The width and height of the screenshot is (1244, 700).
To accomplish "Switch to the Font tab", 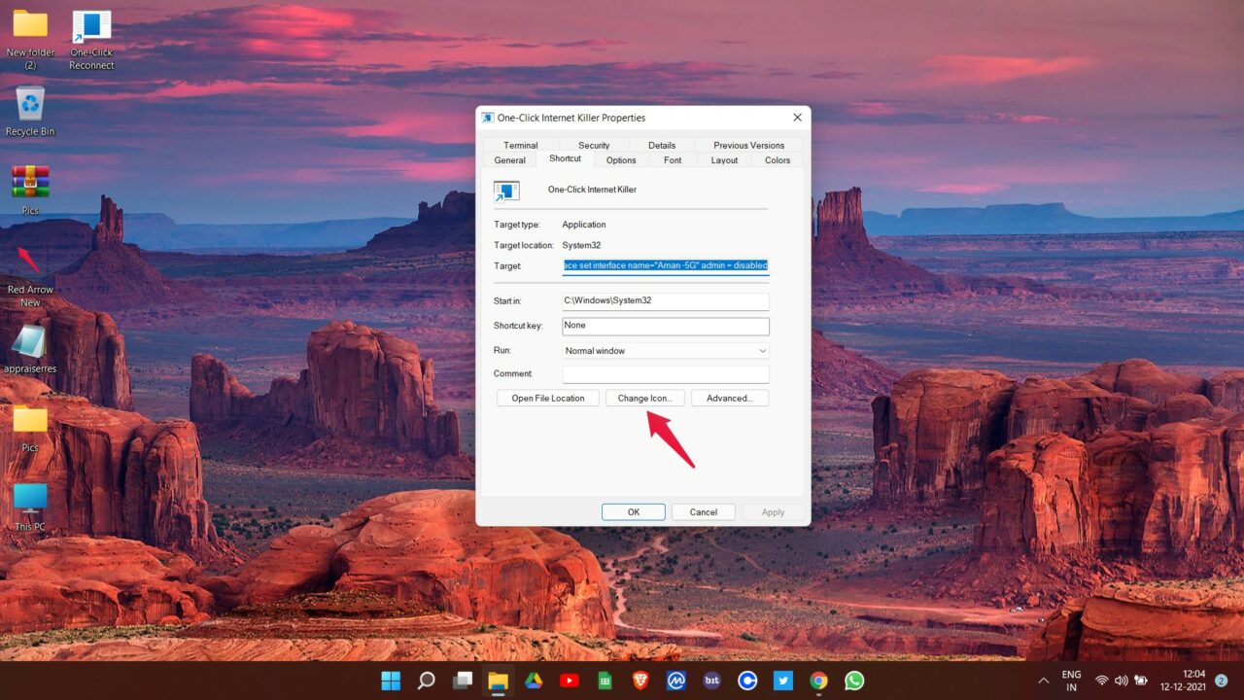I will tap(673, 160).
